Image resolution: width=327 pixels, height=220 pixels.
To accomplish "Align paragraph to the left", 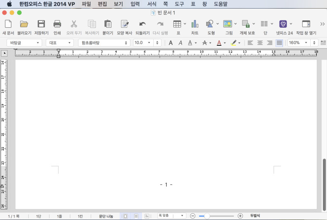I will (250, 43).
